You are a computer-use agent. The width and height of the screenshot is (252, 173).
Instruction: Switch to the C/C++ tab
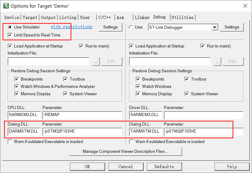point(106,17)
